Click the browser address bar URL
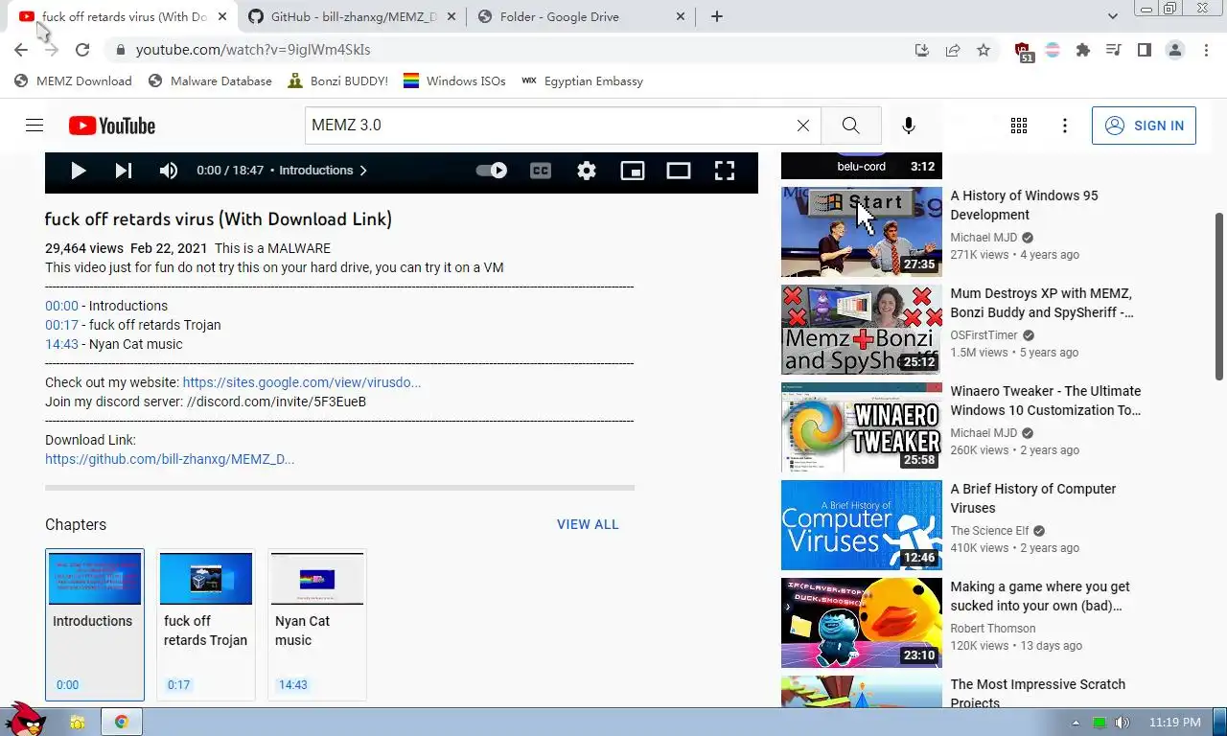 pyautogui.click(x=253, y=50)
